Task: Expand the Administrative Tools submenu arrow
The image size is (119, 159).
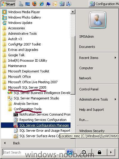Action: [115, 99]
